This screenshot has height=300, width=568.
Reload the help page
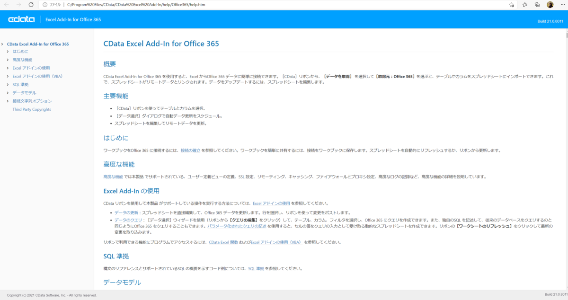coord(30,5)
